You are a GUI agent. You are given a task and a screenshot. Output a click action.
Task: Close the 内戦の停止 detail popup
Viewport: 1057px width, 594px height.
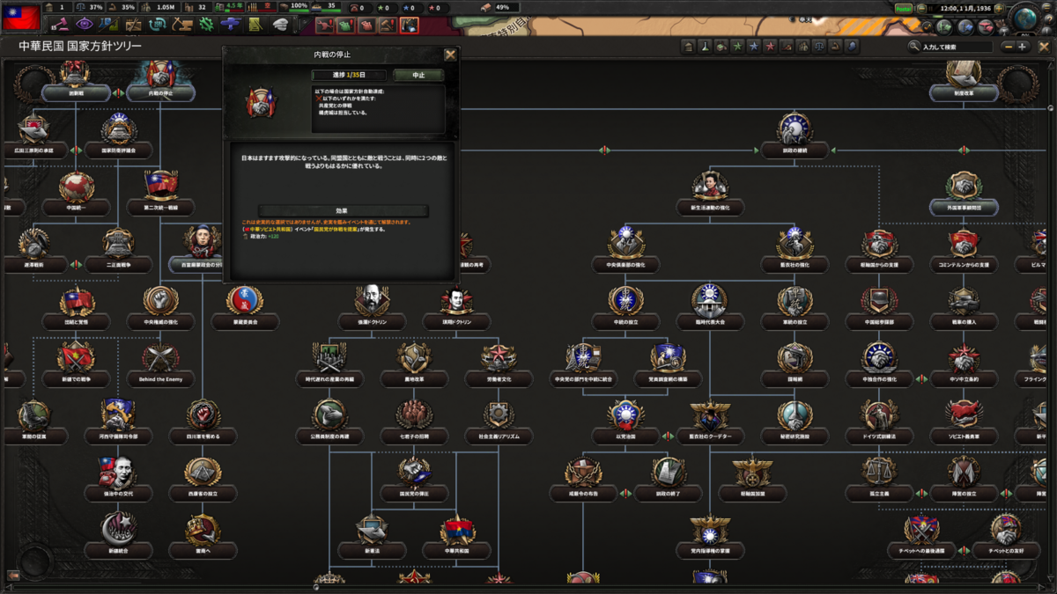coord(449,55)
